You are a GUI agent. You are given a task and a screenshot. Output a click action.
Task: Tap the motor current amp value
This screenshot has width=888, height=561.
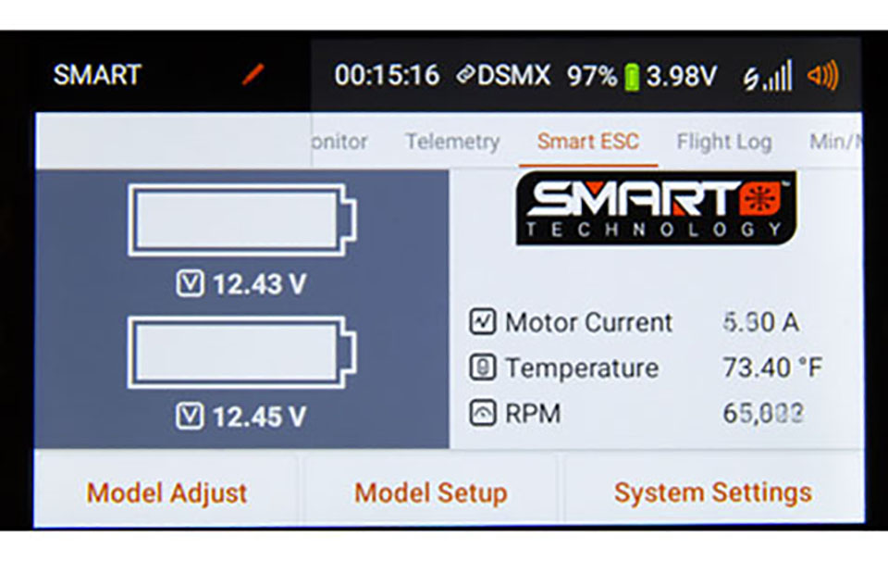(x=761, y=322)
